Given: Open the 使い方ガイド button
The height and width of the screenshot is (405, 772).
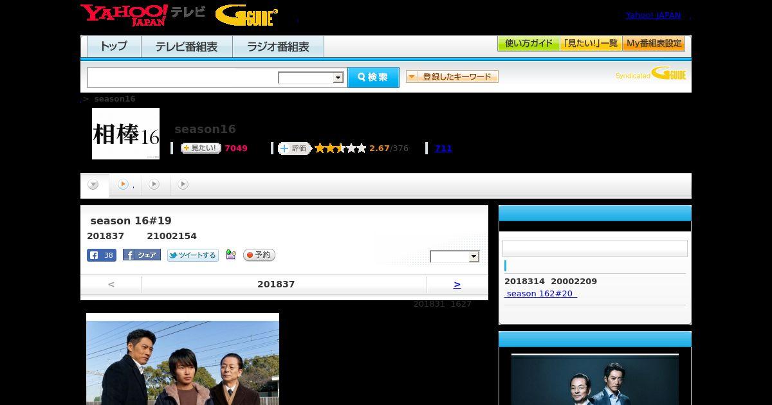Looking at the screenshot, I should coord(529,44).
